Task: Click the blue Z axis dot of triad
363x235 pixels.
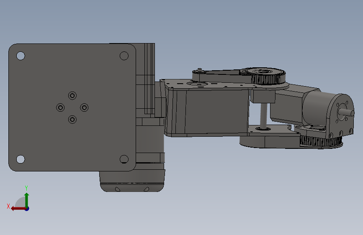Action: pyautogui.click(x=27, y=209)
